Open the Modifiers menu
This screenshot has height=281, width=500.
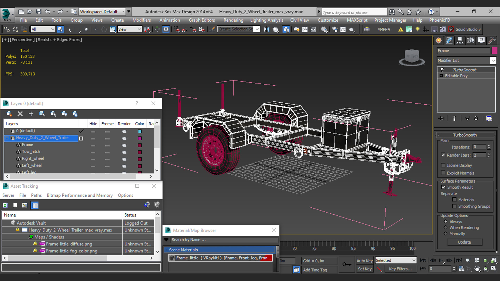pyautogui.click(x=141, y=20)
